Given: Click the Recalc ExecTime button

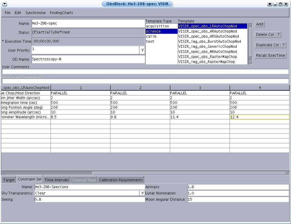Looking at the screenshot, I should [x=270, y=55].
